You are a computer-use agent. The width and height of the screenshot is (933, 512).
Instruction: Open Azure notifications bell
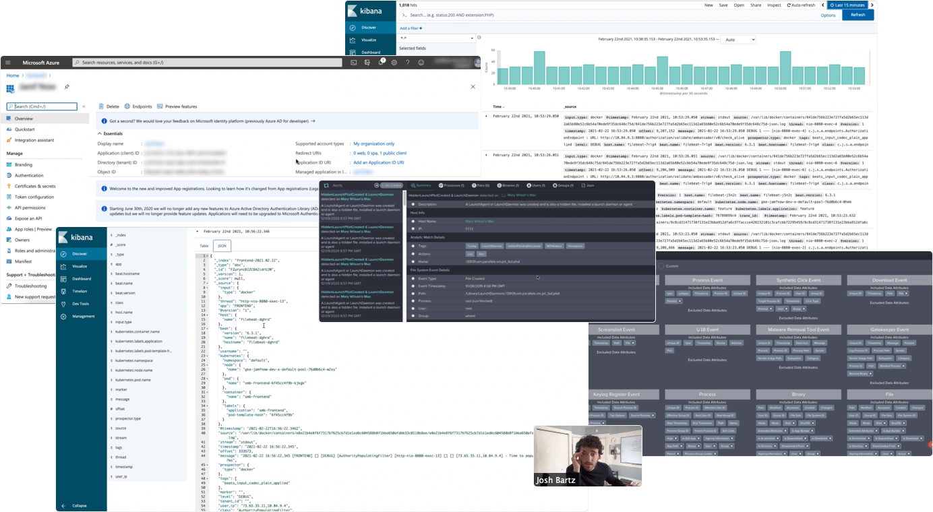tap(381, 63)
